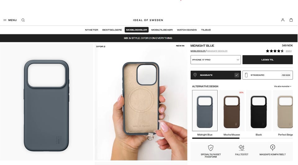Open the hamburger MENU icon

[5, 20]
